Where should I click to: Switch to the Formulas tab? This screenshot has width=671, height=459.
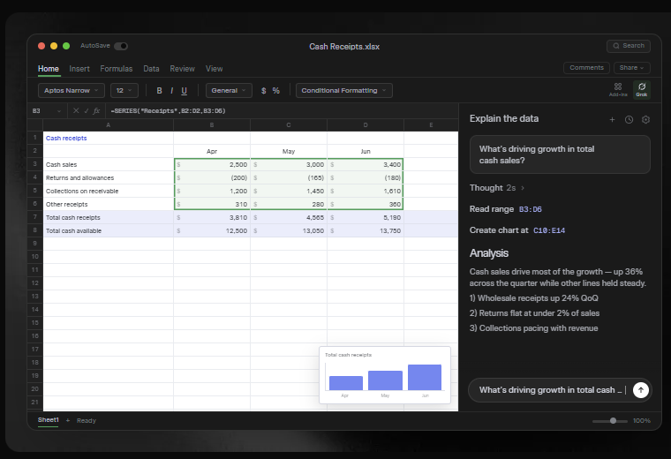coord(117,69)
